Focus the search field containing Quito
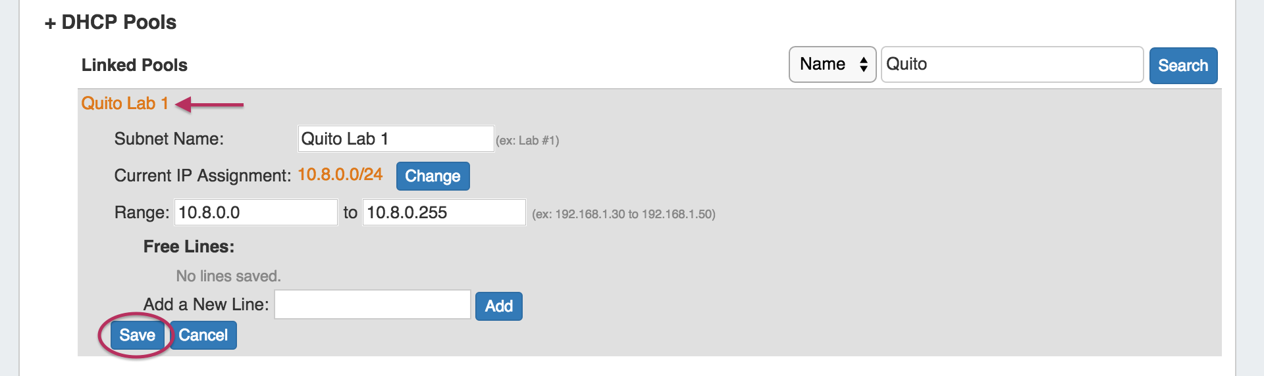 click(x=1011, y=64)
